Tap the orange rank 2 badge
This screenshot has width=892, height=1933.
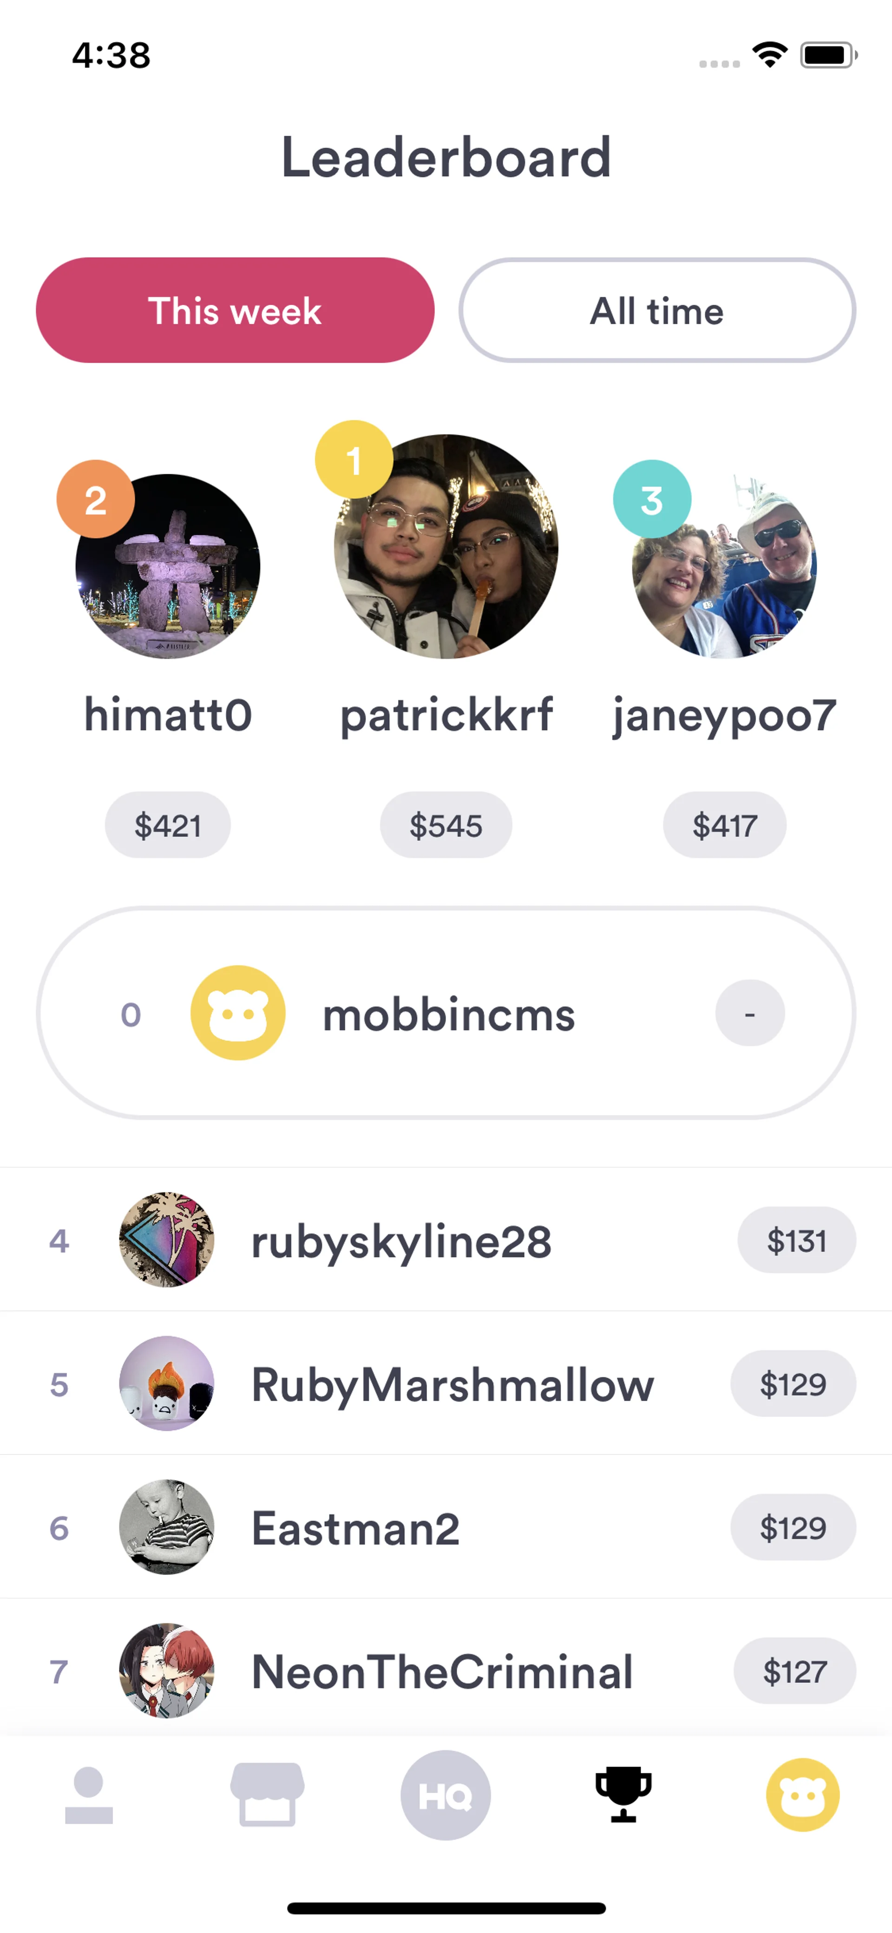95,499
